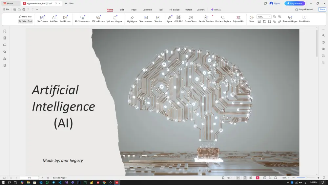Viewport: 328px width, 185px height.
Task: Click Back to Page 4 link
Action: pos(60,178)
